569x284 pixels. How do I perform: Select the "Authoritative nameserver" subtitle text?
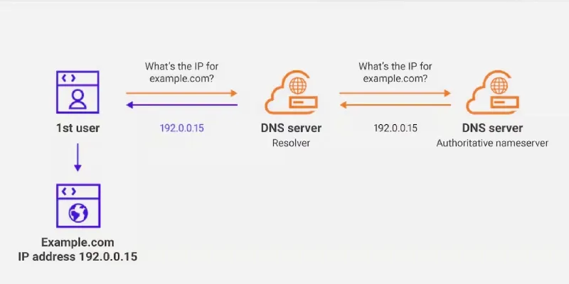[x=492, y=143]
